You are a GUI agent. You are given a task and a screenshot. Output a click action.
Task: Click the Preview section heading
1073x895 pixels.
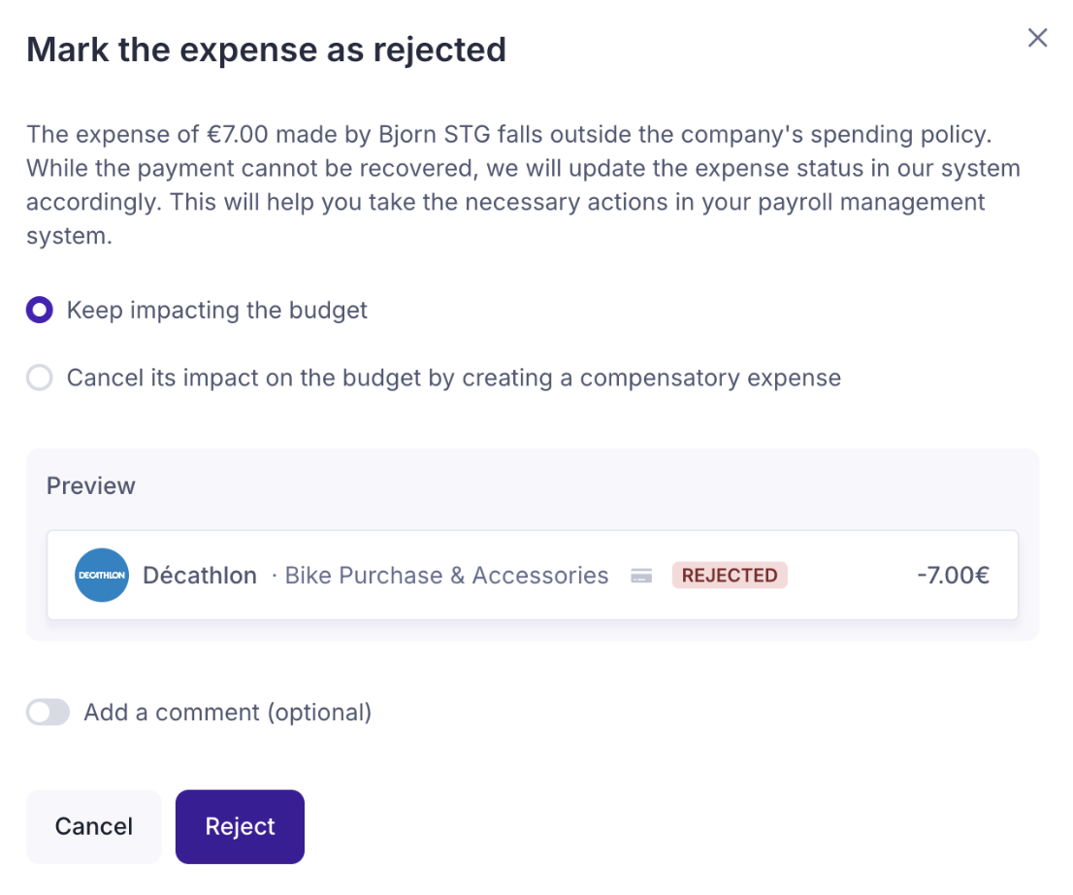(x=91, y=486)
